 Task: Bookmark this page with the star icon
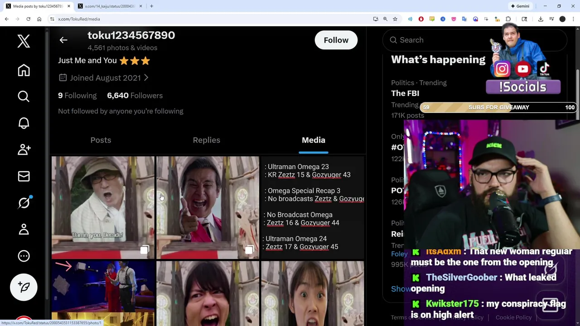tap(395, 19)
